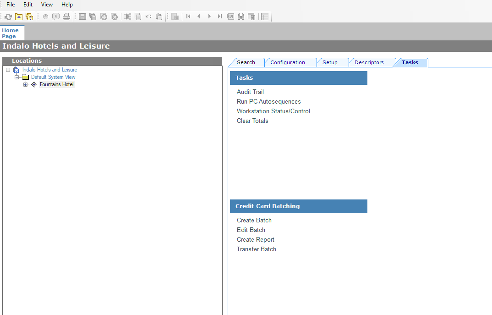Screen dimensions: 492x315
Task: Collapse the Default System View folder
Action: [17, 77]
